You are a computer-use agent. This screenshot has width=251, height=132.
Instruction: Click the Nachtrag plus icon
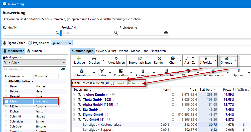point(79,58)
